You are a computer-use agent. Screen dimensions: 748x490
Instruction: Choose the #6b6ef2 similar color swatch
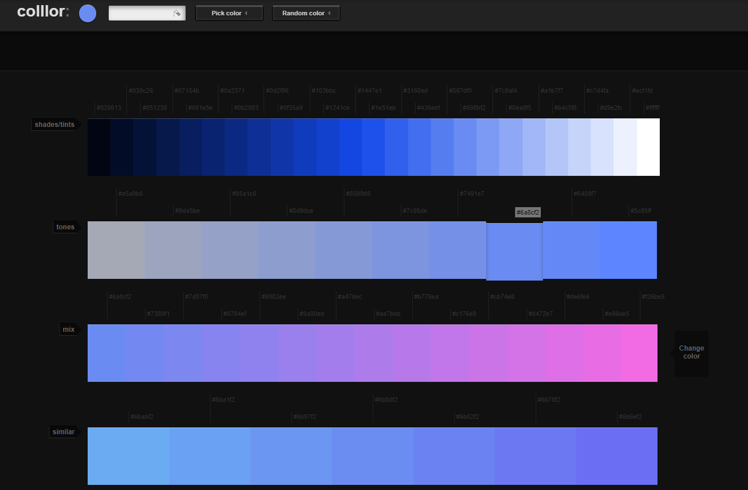(x=617, y=456)
